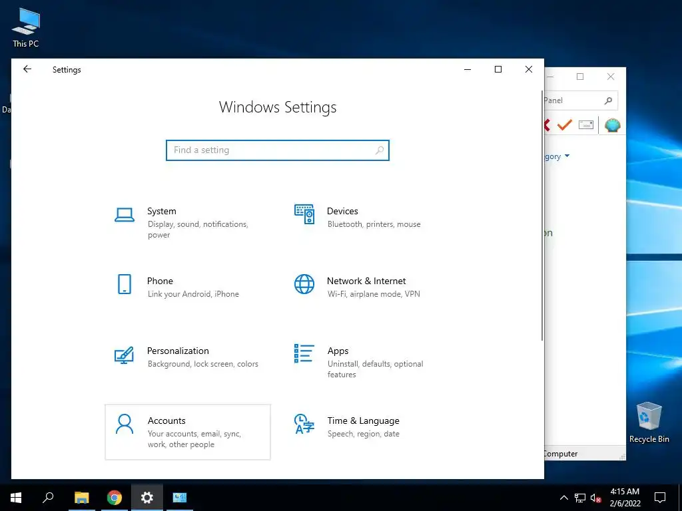Click the magnifier in Find a setting

click(x=379, y=150)
